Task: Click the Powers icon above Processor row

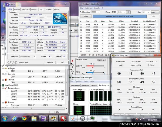Action: tap(6, 102)
